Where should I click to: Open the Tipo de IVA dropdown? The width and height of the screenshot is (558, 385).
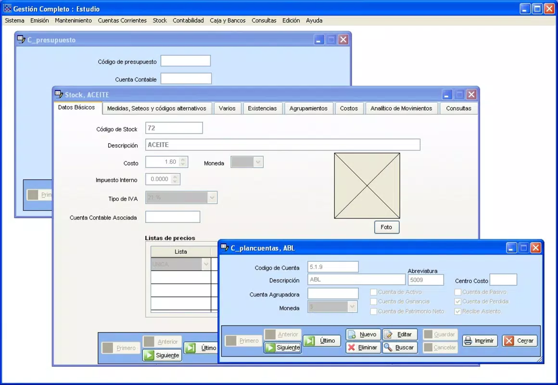click(212, 197)
